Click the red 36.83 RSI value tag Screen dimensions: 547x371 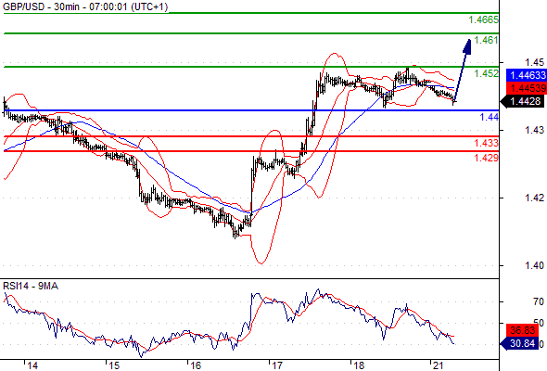pyautogui.click(x=522, y=330)
